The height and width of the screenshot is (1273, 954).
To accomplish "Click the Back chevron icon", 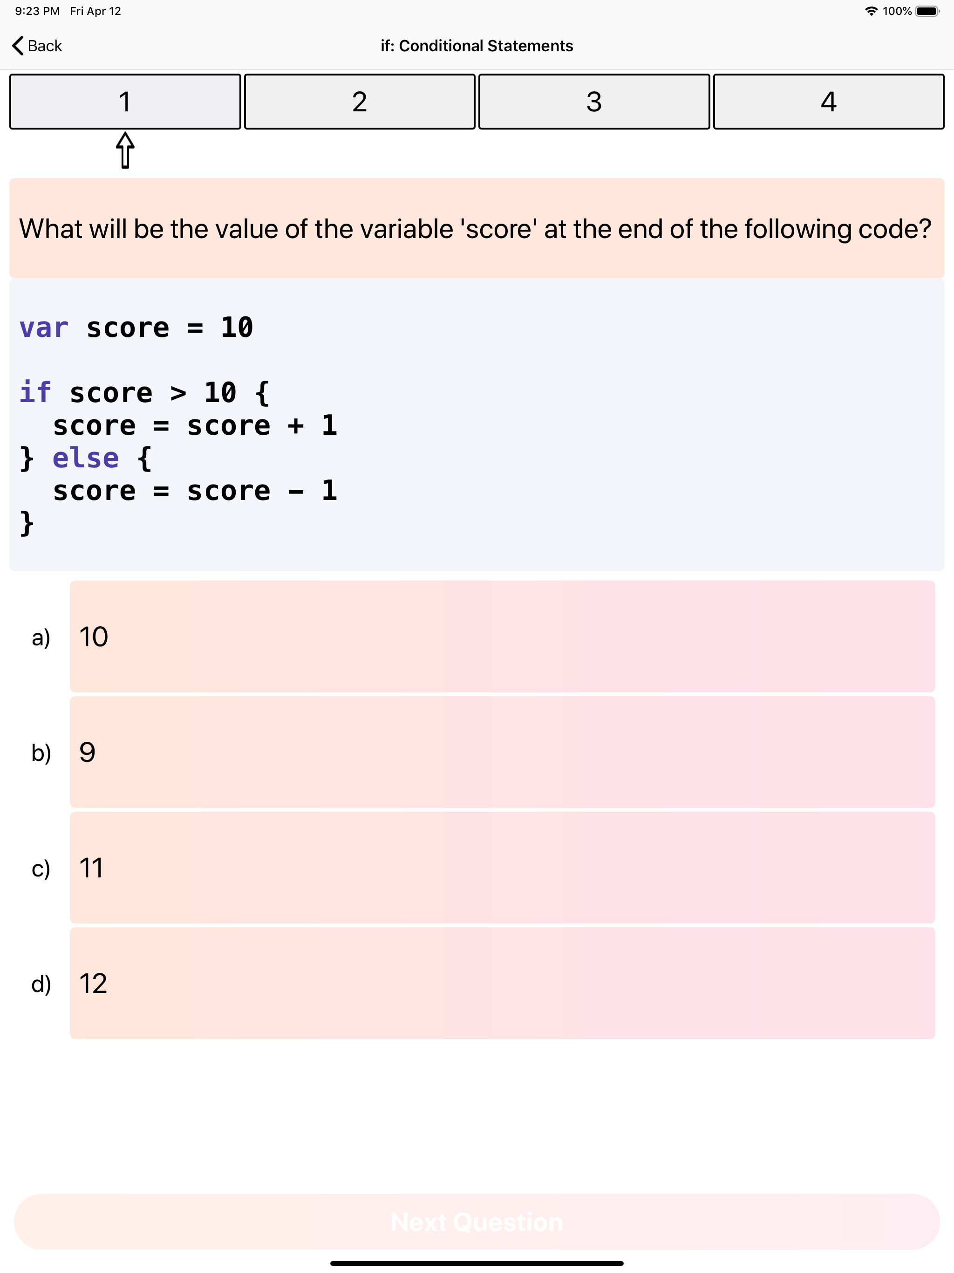I will tap(17, 46).
